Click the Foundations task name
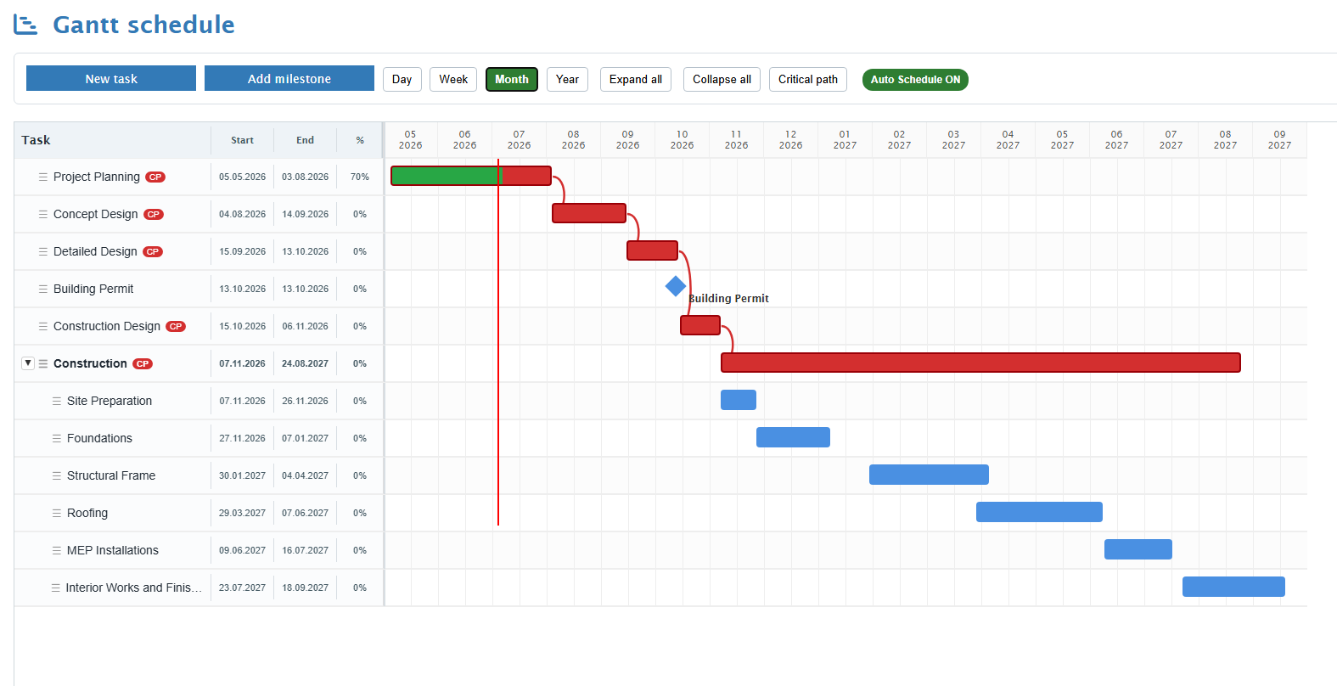Screen dimensions: 1337x686 [x=99, y=438]
